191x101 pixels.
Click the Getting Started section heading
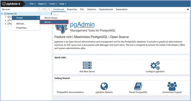pos(62,78)
